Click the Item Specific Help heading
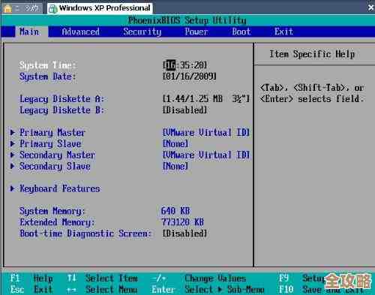 [x=312, y=54]
